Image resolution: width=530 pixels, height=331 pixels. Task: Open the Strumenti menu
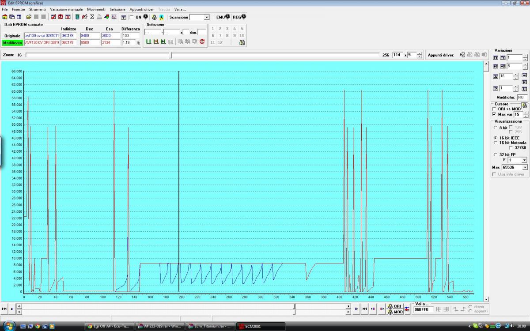pos(38,9)
